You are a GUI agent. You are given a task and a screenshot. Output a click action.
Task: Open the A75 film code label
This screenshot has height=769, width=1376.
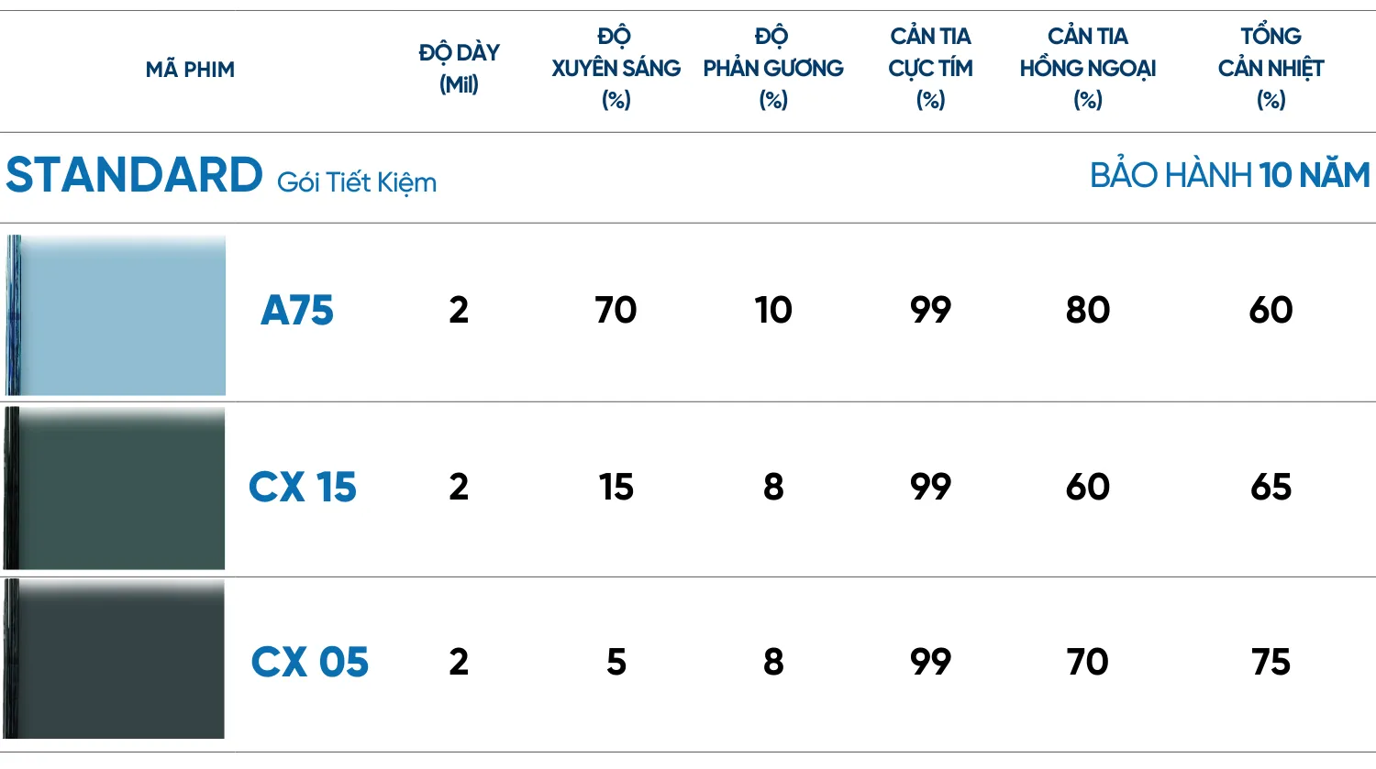coord(297,311)
